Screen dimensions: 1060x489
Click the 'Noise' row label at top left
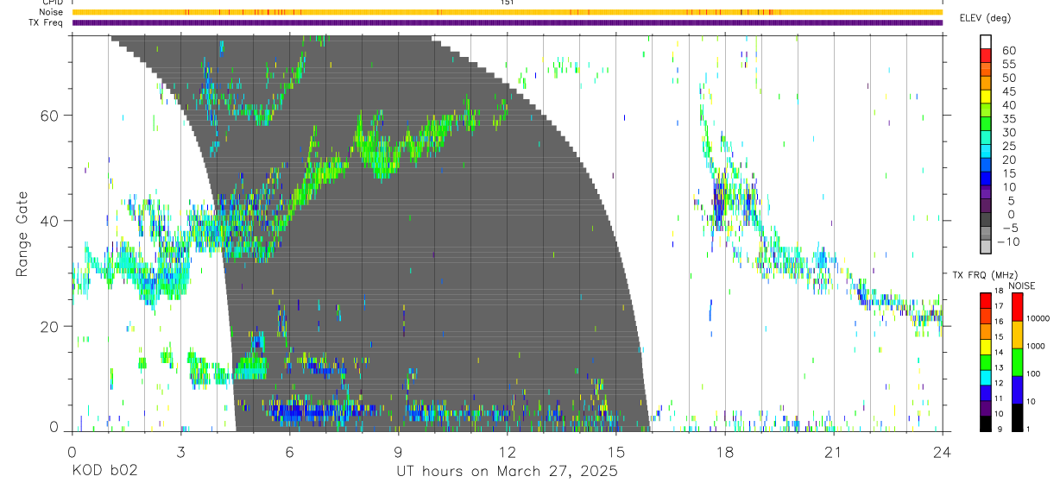tap(52, 12)
